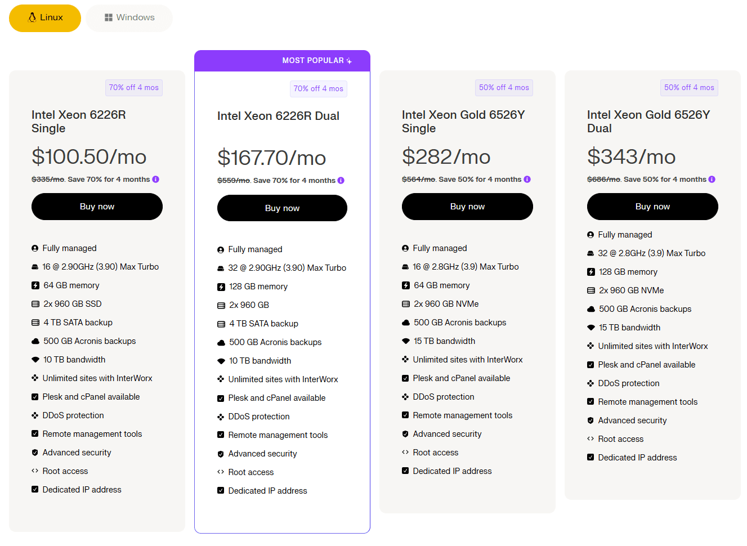Viewport: 747px width, 546px height.
Task: Click the CPU icon beside 32 @ 2.90GHz
Action: 221,268
